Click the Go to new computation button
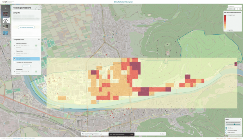 click(26, 27)
